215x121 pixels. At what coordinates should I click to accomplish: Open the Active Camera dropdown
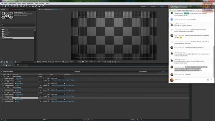coord(90,62)
